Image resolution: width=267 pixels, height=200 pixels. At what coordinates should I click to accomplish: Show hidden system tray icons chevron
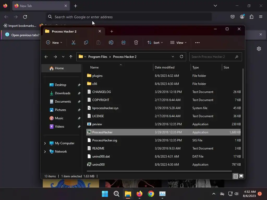click(214, 194)
